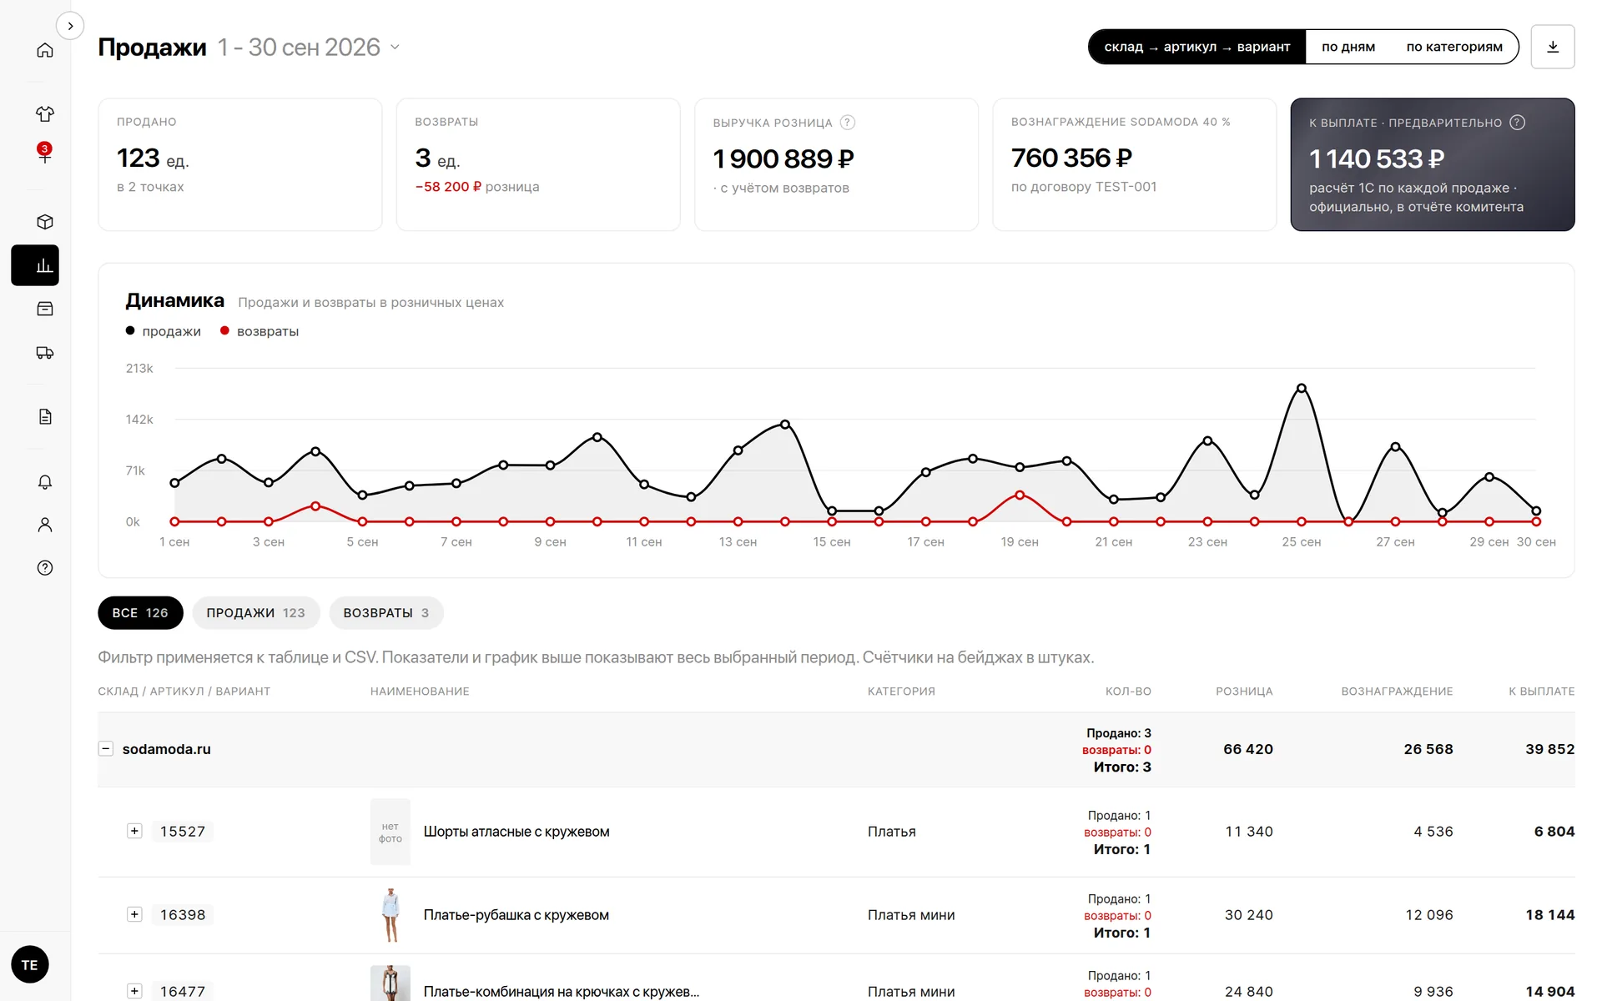This screenshot has width=1602, height=1001.
Task: Open the archive drawer sidebar icon
Action: [45, 309]
